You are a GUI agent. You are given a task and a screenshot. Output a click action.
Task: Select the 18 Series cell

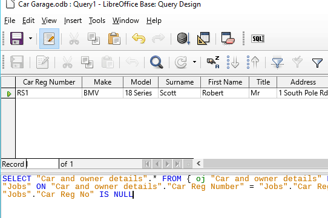pos(141,93)
